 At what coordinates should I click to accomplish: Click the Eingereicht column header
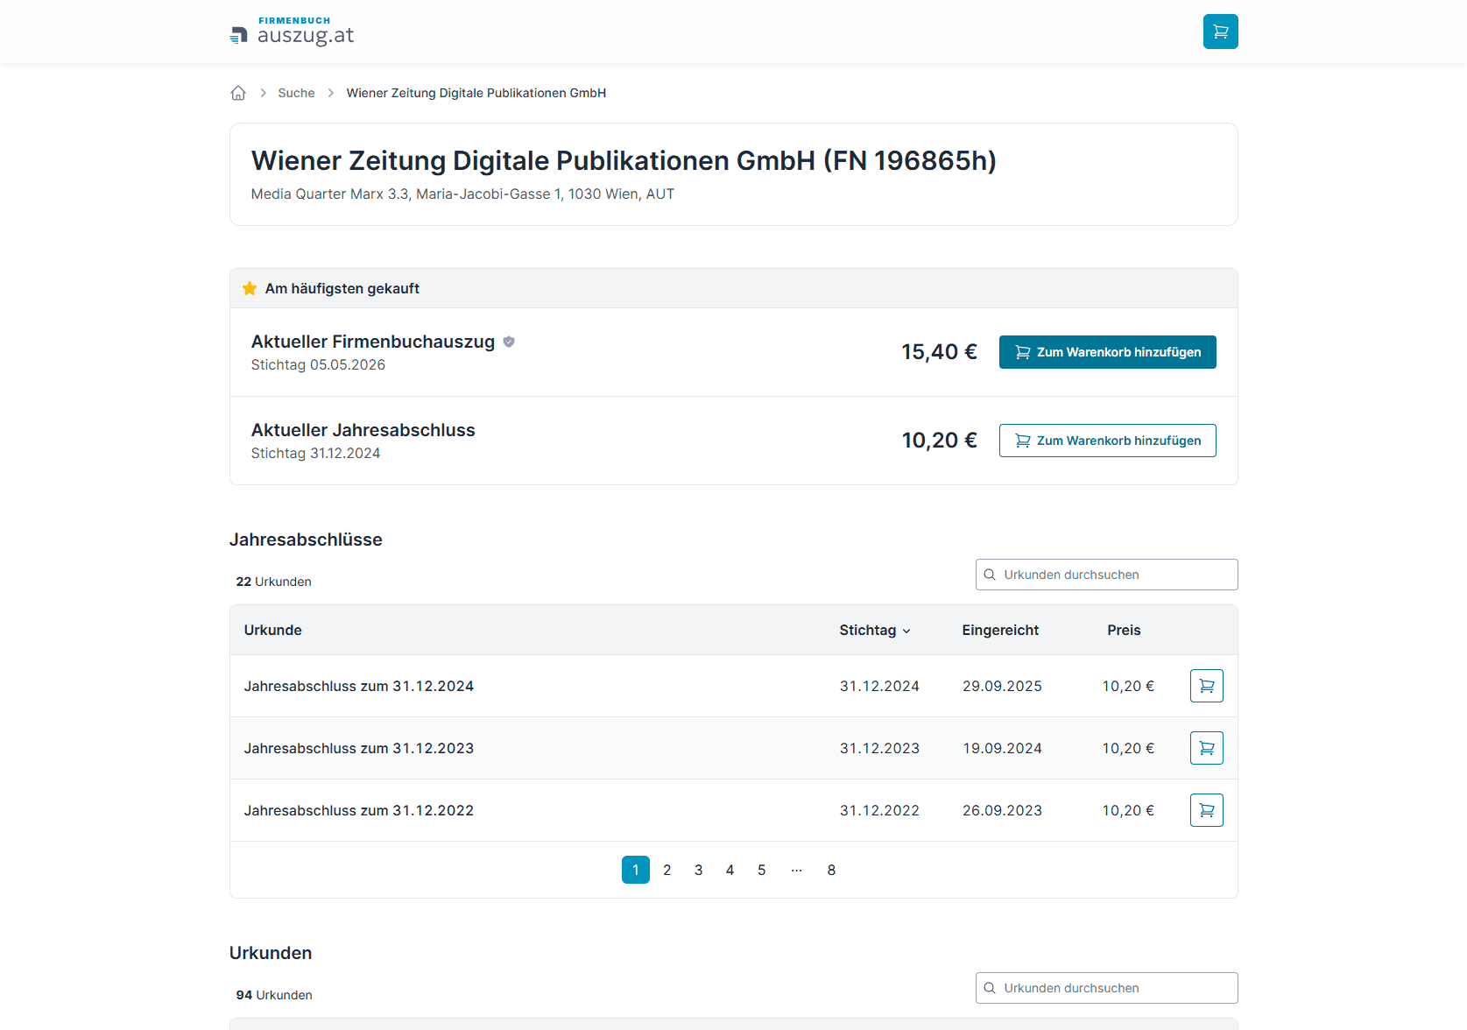click(1000, 630)
